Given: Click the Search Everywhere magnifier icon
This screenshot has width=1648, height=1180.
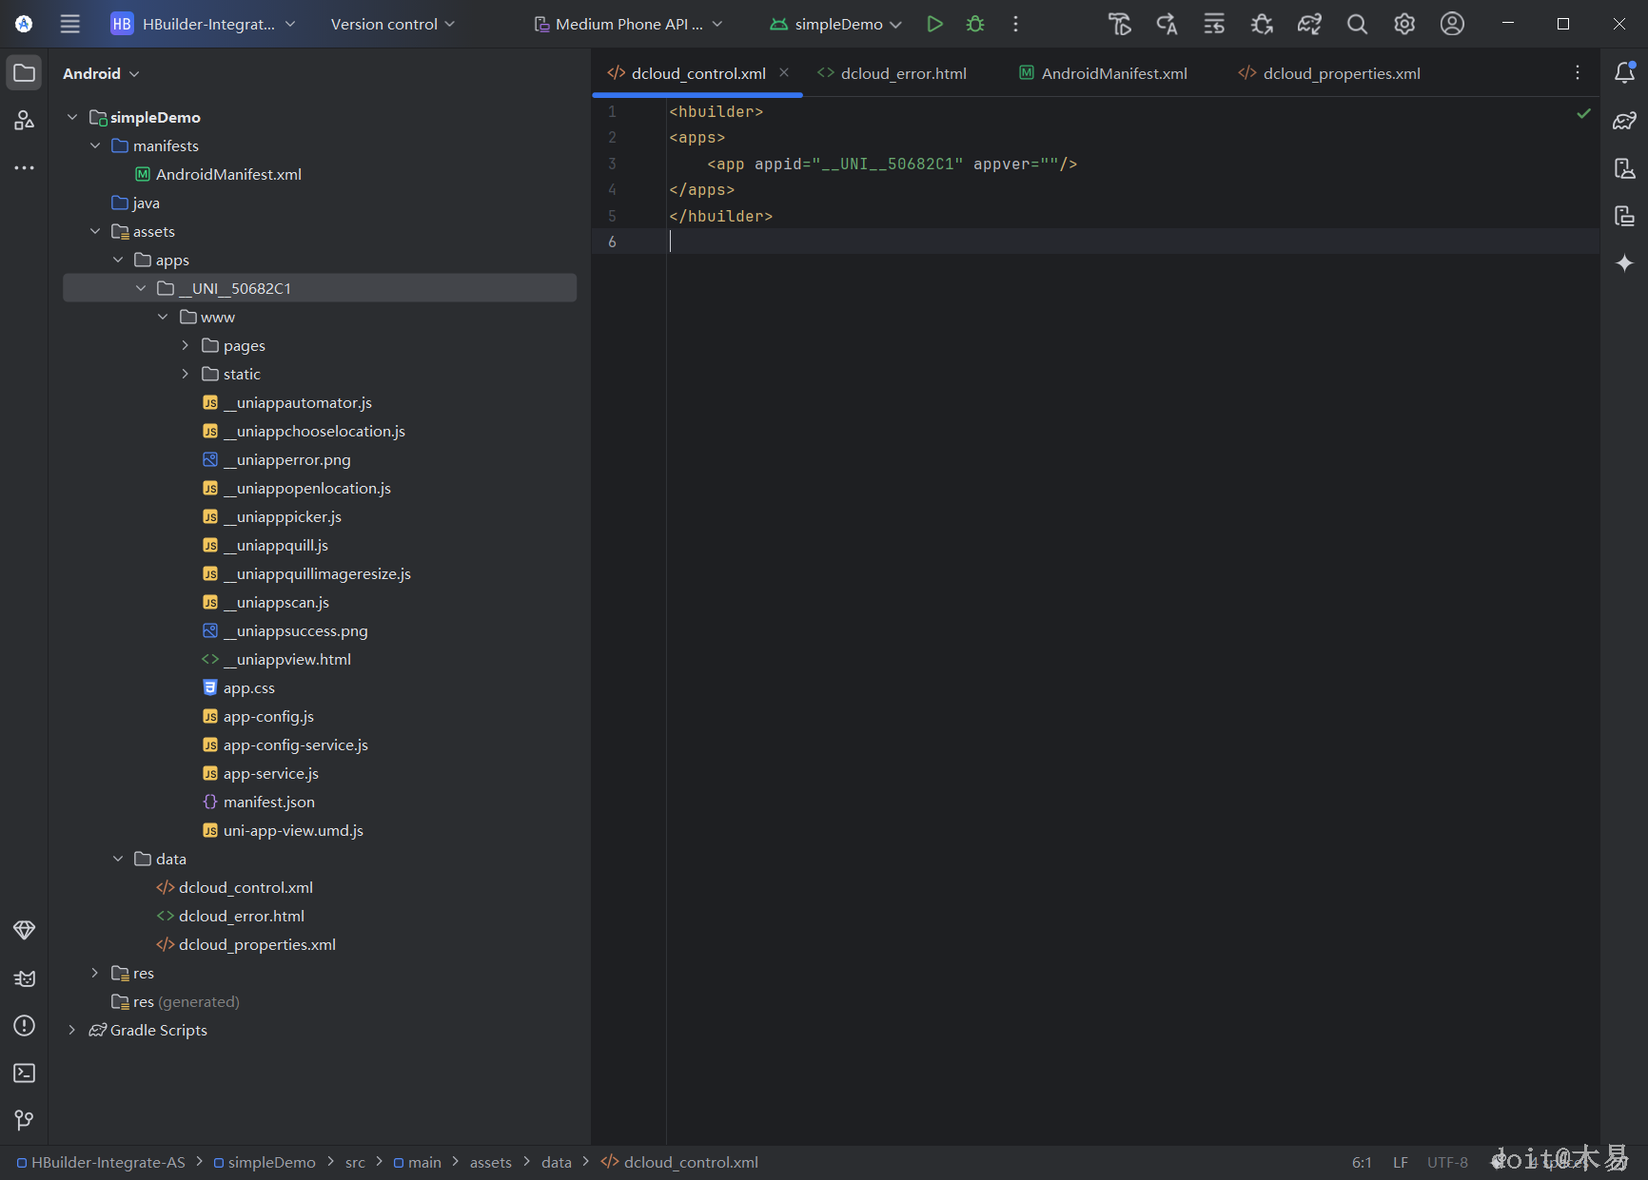Looking at the screenshot, I should click(1357, 24).
